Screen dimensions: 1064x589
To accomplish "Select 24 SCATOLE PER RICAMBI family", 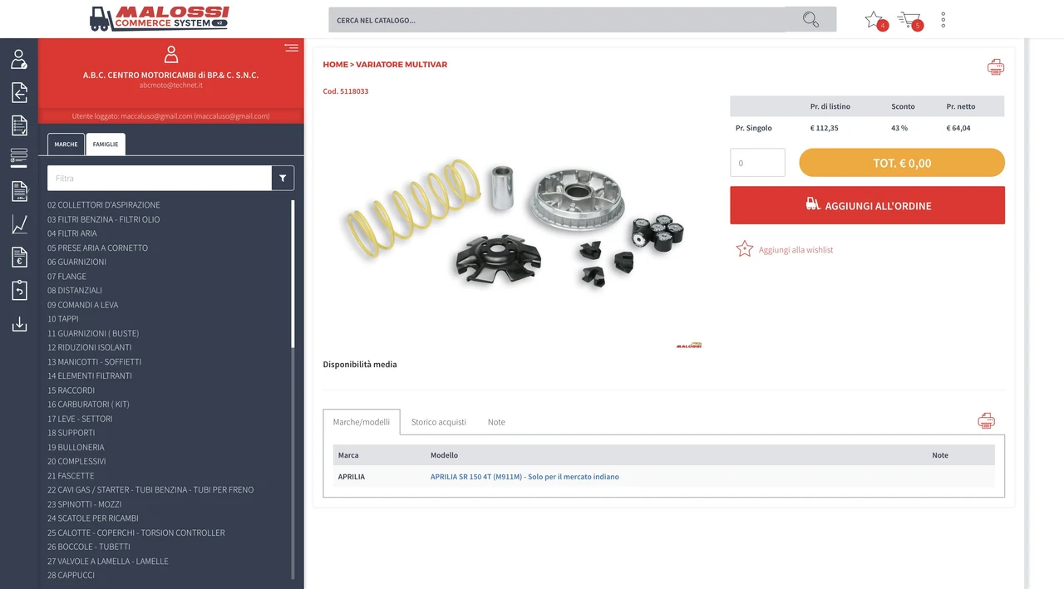I will point(93,518).
